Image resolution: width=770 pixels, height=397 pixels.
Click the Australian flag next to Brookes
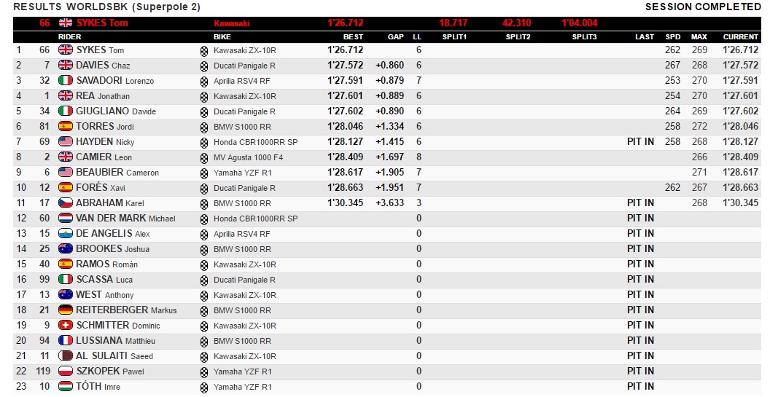click(66, 249)
